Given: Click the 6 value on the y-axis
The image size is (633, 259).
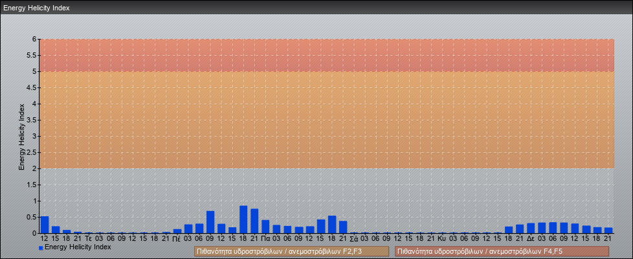Looking at the screenshot, I should click(36, 39).
